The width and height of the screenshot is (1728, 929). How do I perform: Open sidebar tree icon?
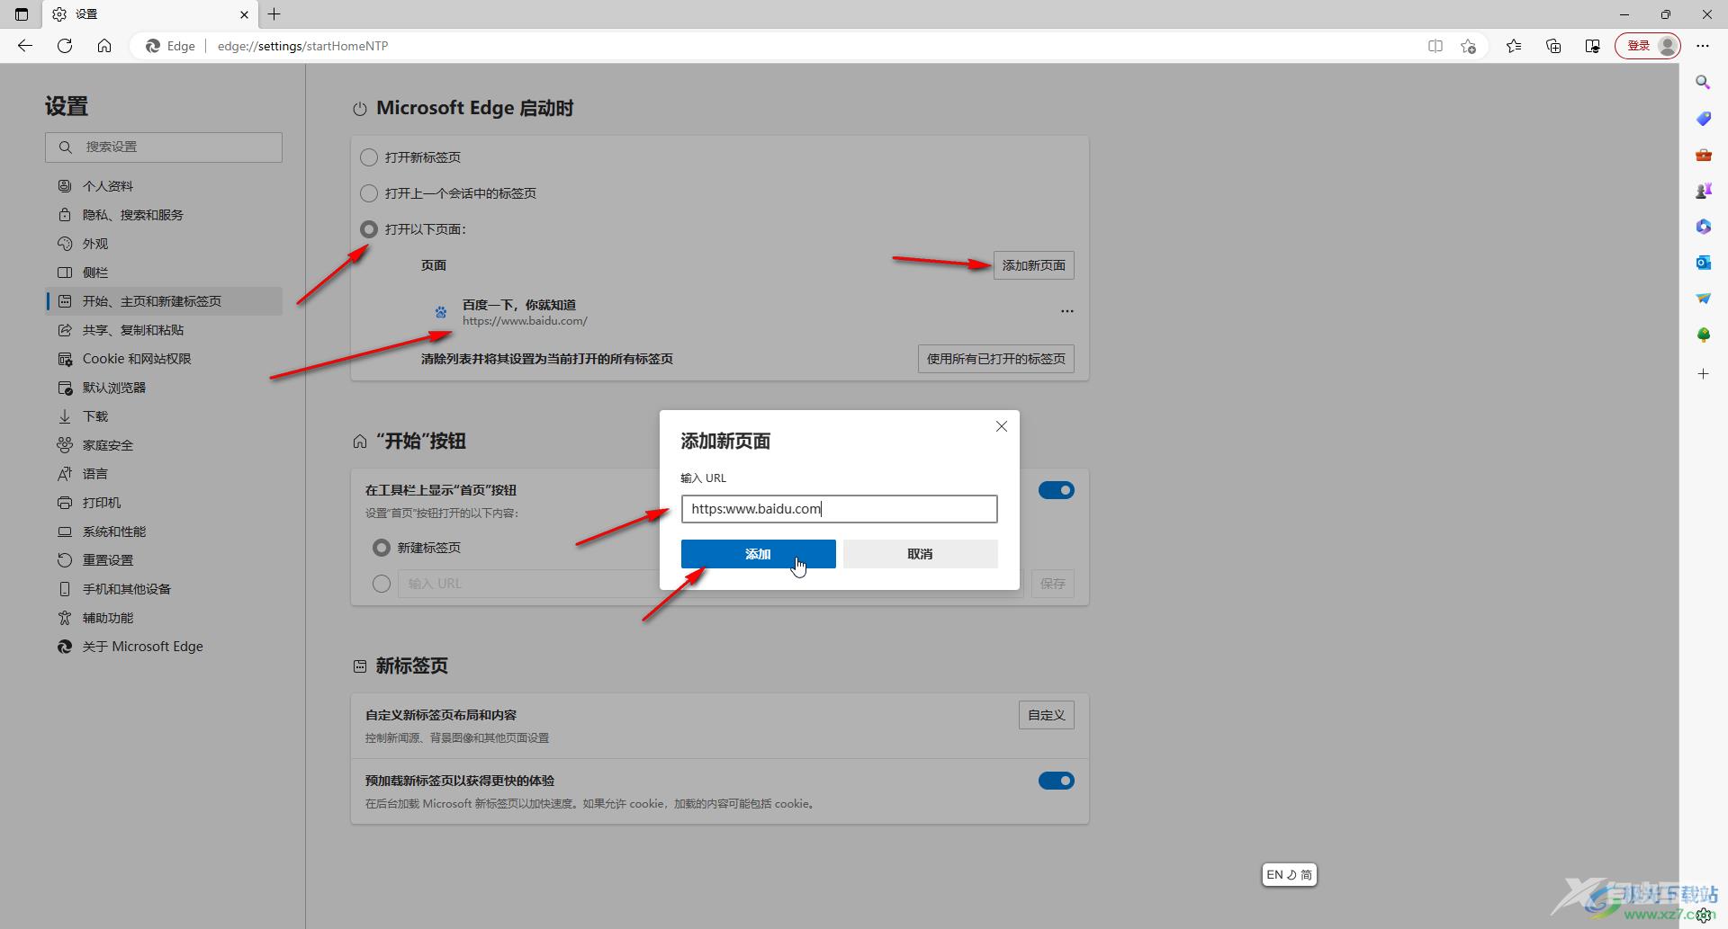pos(1703,335)
